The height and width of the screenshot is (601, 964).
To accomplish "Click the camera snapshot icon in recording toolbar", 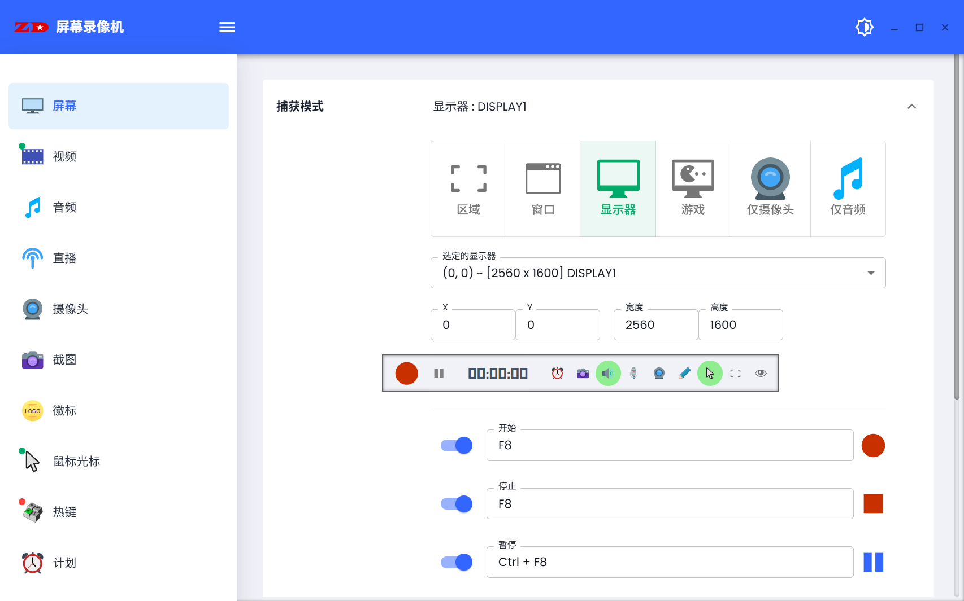I will coord(583,373).
